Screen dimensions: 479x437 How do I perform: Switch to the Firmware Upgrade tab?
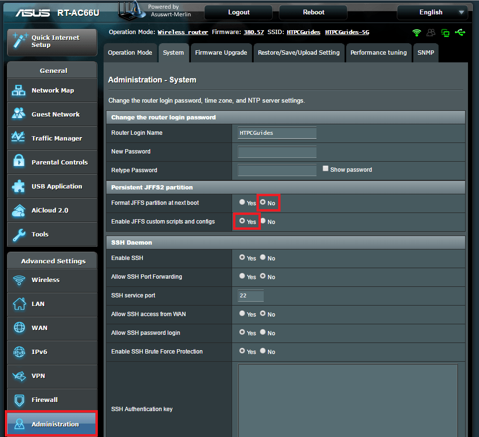tap(221, 53)
